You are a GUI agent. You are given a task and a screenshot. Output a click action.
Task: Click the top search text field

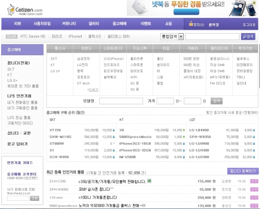click(212, 37)
